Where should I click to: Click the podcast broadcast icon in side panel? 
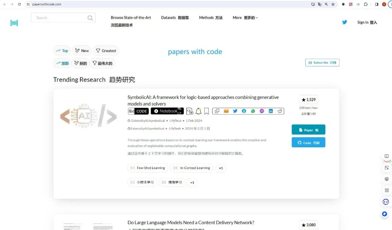click(x=387, y=179)
